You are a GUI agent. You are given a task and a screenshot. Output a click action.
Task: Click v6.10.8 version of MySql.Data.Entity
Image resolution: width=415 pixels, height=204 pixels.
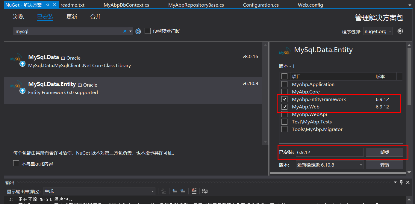coord(250,83)
